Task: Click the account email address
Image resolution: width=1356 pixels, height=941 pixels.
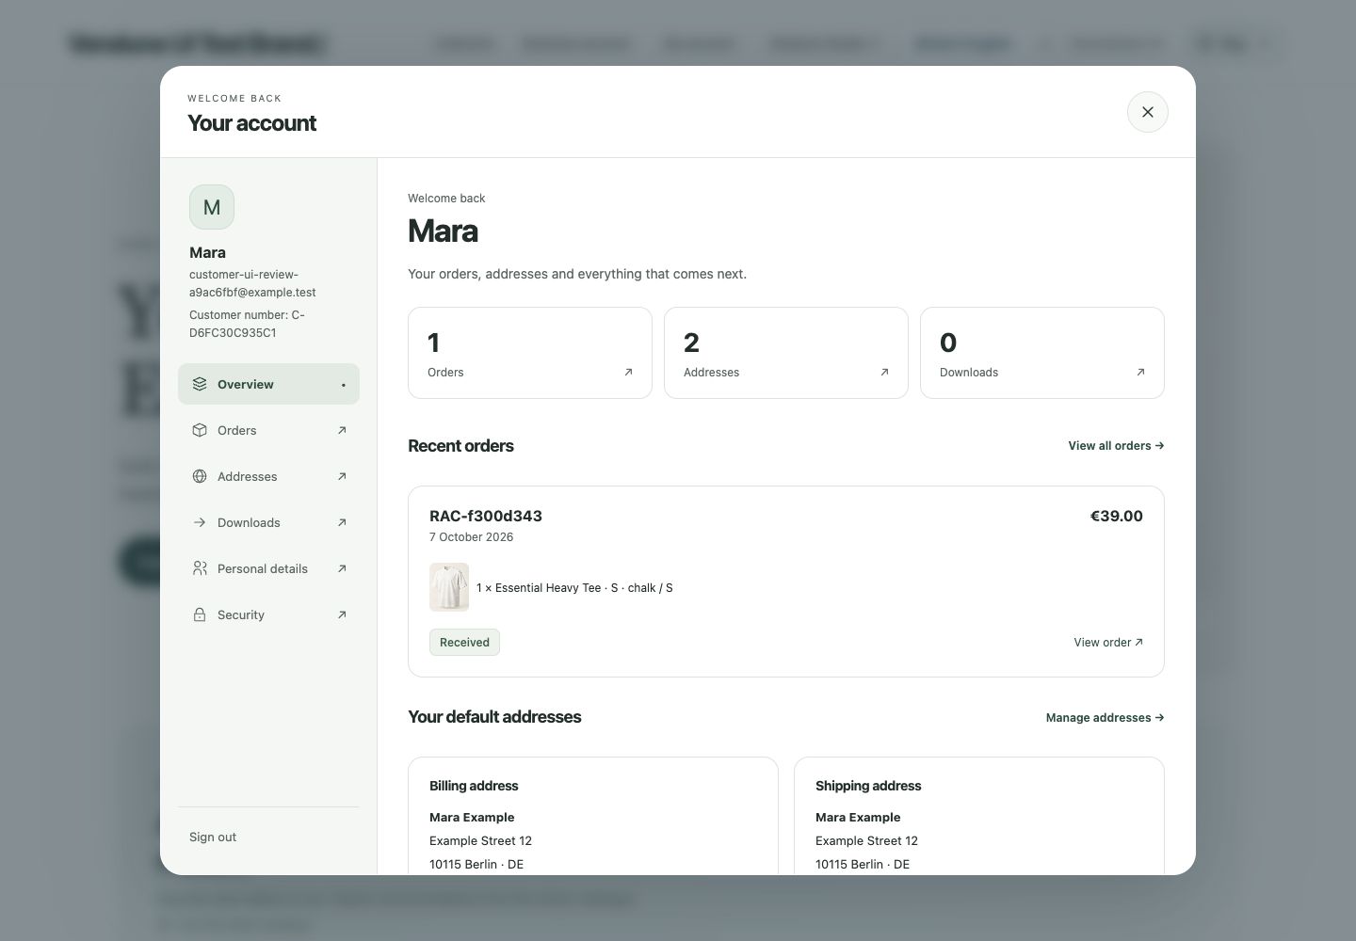Action: pos(252,283)
